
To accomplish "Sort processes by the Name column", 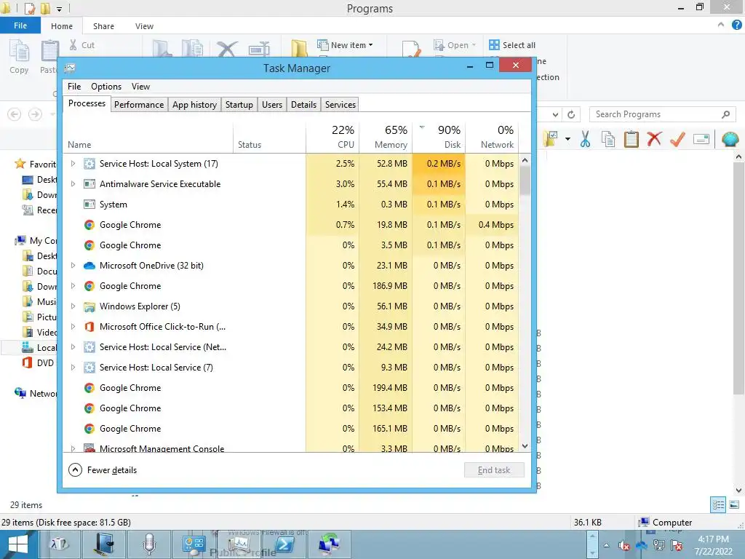I will coord(148,138).
